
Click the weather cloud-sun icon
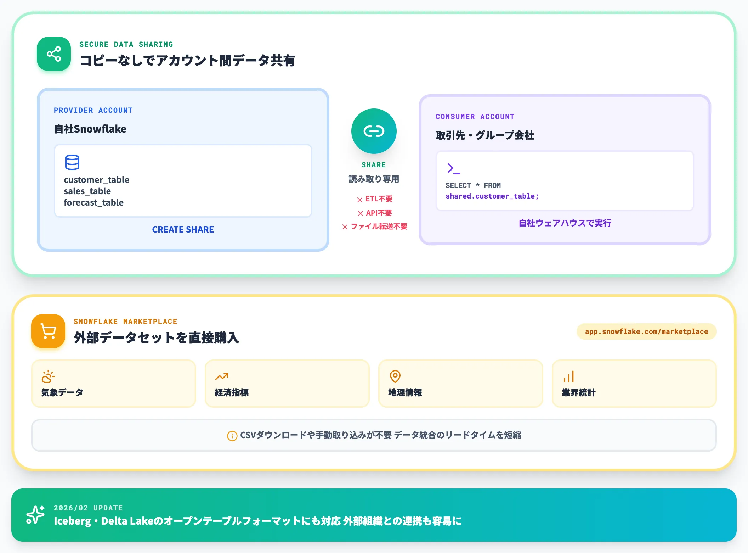click(48, 376)
